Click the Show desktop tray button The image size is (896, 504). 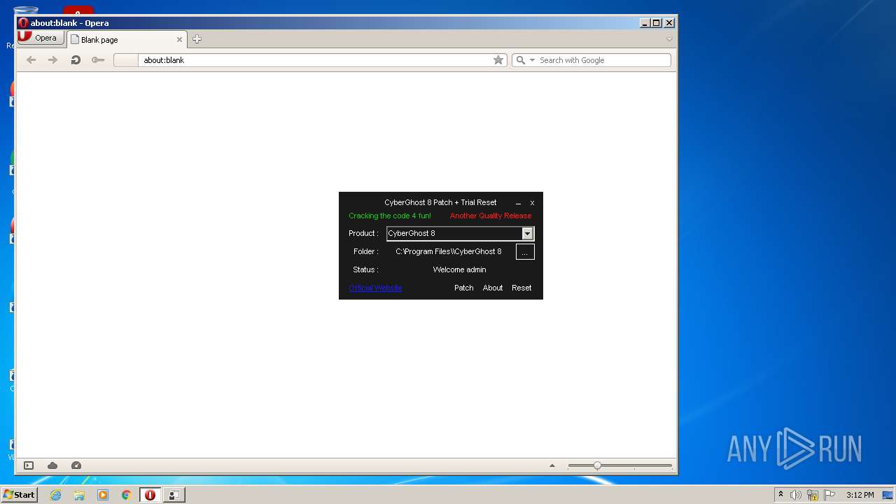(889, 495)
